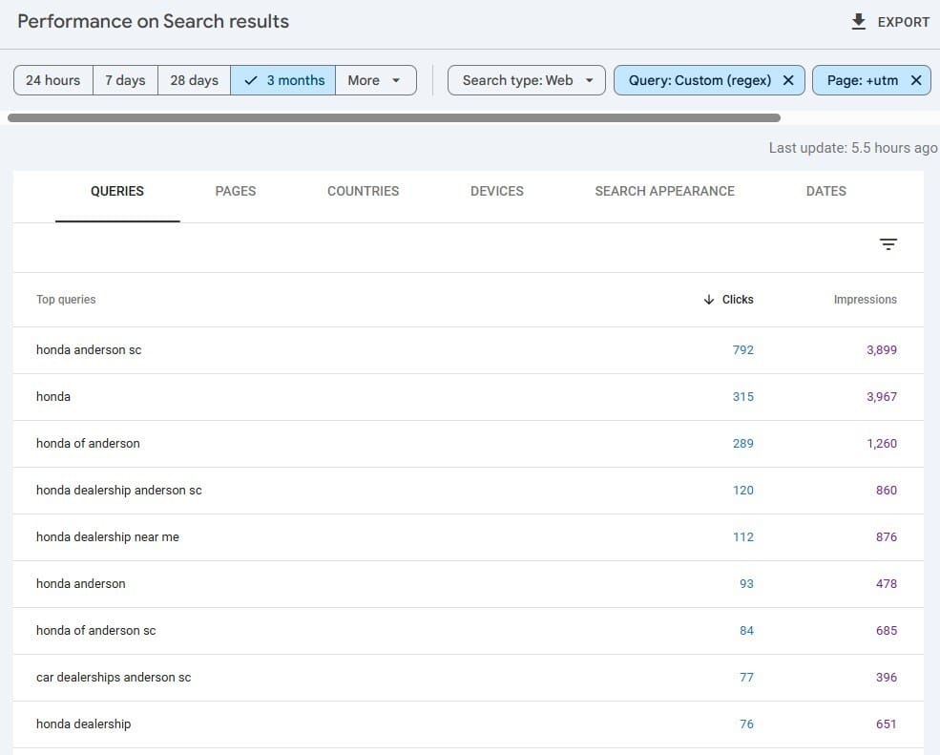Select the 'honda of anderson' query row
This screenshot has height=755, width=940.
(x=468, y=444)
